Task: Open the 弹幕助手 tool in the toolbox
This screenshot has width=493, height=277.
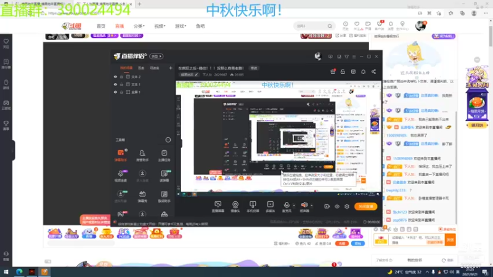Action: 120,155
